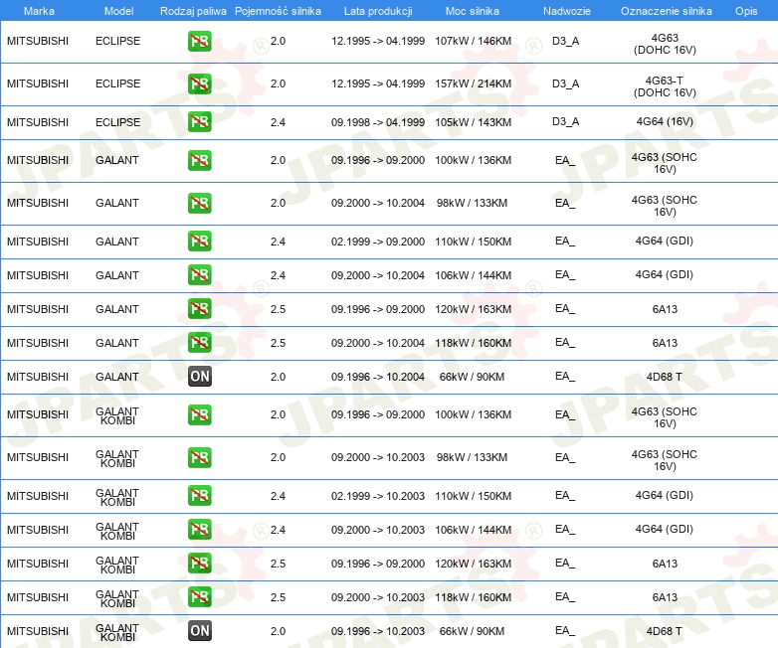Click the ON diesel icon in Galant sedan row
The height and width of the screenshot is (648, 778).
199,377
